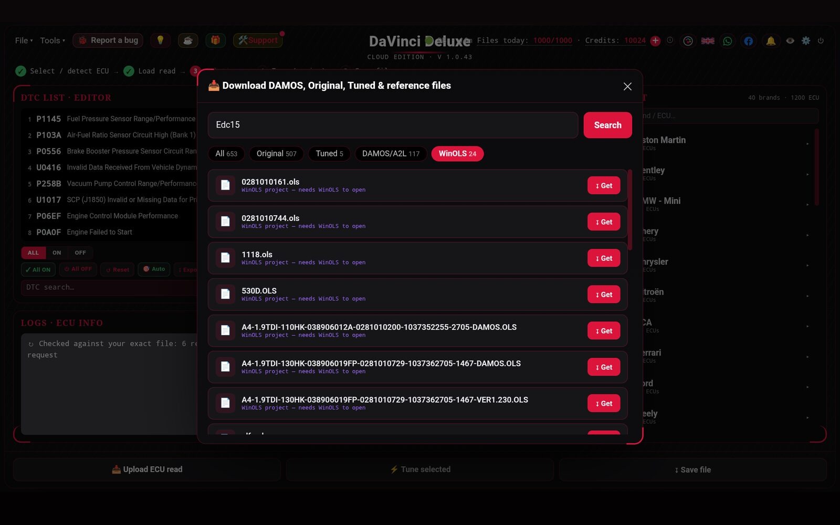Open the Tools dropdown menu
Screen dimensions: 840x525
(x=52, y=40)
